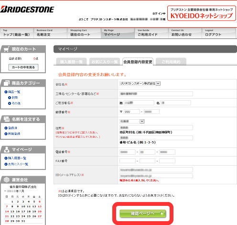Focus the 工場名・センター名・部署名 text field
This screenshot has height=225, width=237.
pos(156,94)
